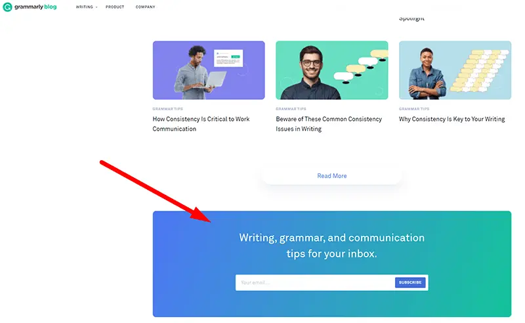525x323 pixels.
Task: Open How Consistency Is Critical to Work Communication
Action: coord(201,124)
